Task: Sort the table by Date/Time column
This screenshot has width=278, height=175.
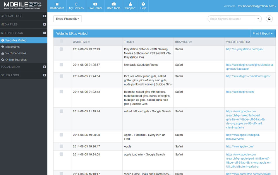Action: (81, 42)
